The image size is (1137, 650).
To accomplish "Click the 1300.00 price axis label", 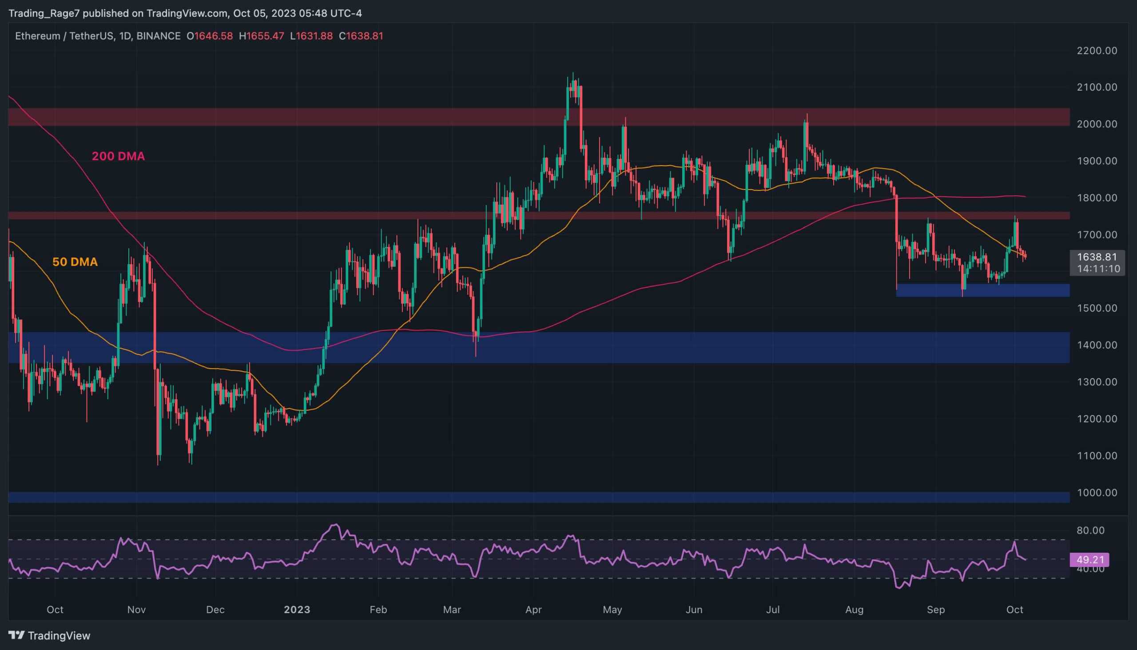I will [x=1097, y=382].
